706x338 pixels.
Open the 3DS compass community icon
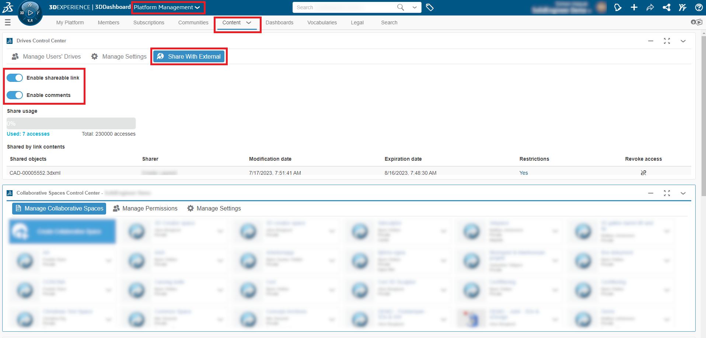coord(683,7)
